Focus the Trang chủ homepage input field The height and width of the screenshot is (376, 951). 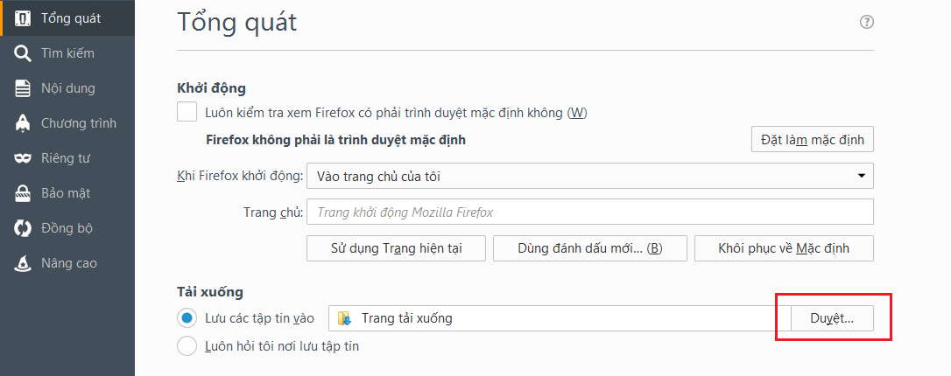point(589,212)
